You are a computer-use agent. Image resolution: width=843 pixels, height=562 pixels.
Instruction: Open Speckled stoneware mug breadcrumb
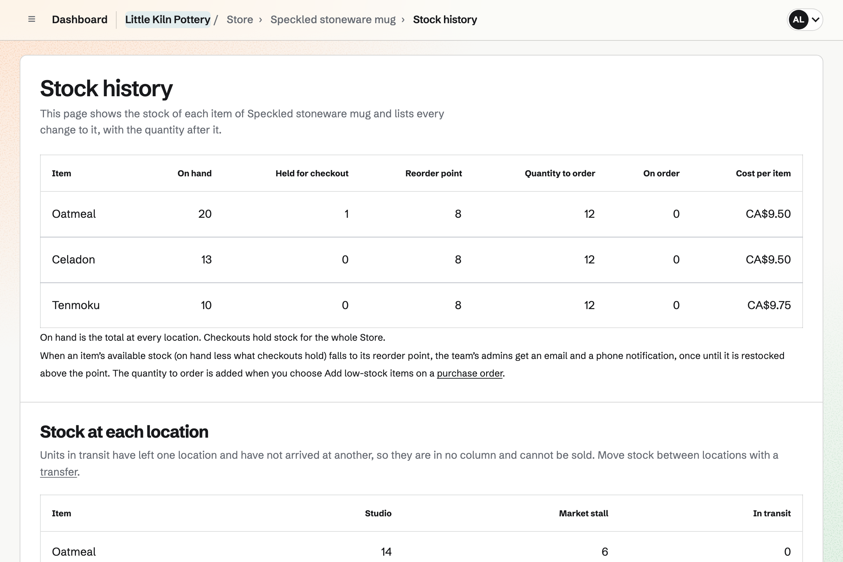point(333,19)
